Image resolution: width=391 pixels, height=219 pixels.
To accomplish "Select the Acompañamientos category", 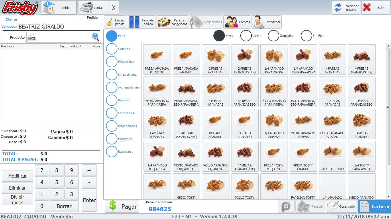I will click(x=112, y=87).
